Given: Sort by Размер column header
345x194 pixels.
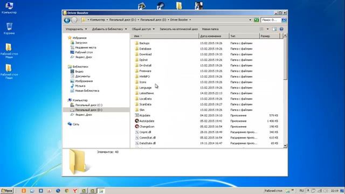Looking at the screenshot, I should (x=270, y=36).
